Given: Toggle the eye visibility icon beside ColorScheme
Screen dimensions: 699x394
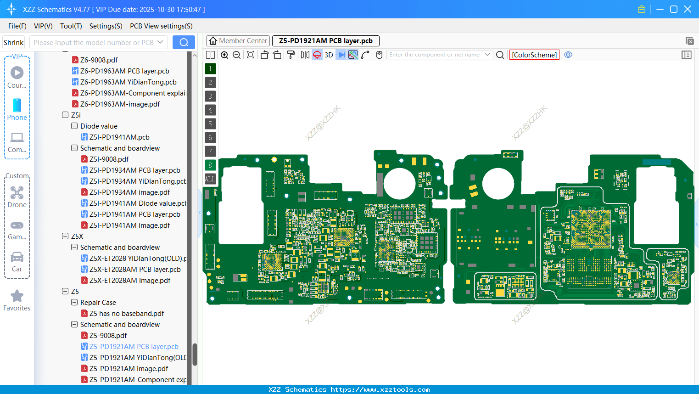Looking at the screenshot, I should point(568,55).
